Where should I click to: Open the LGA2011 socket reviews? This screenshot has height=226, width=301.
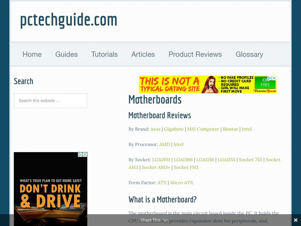click(x=161, y=159)
